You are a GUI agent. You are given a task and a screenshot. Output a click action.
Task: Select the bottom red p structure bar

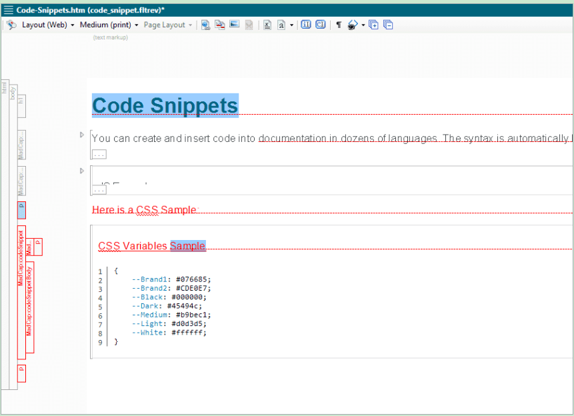tap(21, 373)
